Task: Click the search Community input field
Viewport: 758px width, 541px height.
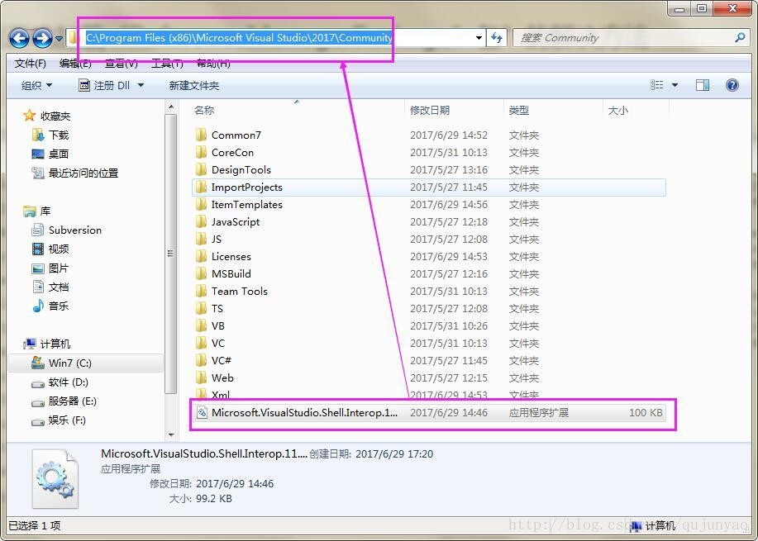Action: tap(623, 38)
